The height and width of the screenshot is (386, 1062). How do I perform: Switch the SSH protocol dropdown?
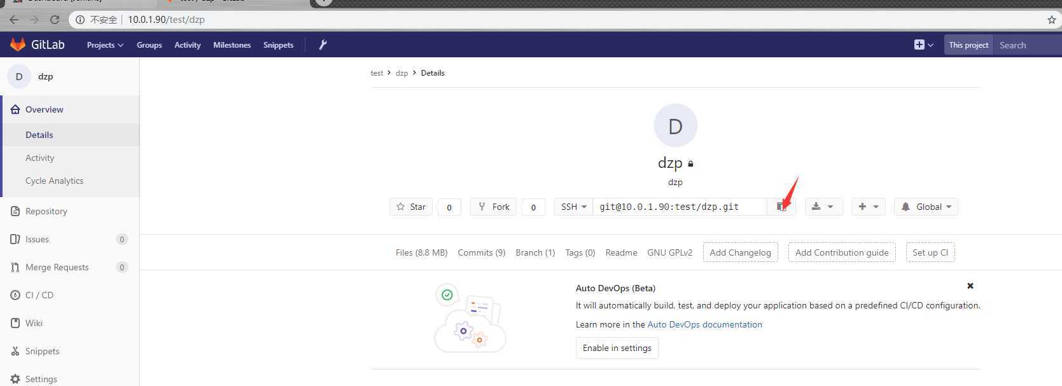[x=573, y=207]
